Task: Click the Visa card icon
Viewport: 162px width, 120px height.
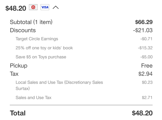Action: (x=45, y=7)
